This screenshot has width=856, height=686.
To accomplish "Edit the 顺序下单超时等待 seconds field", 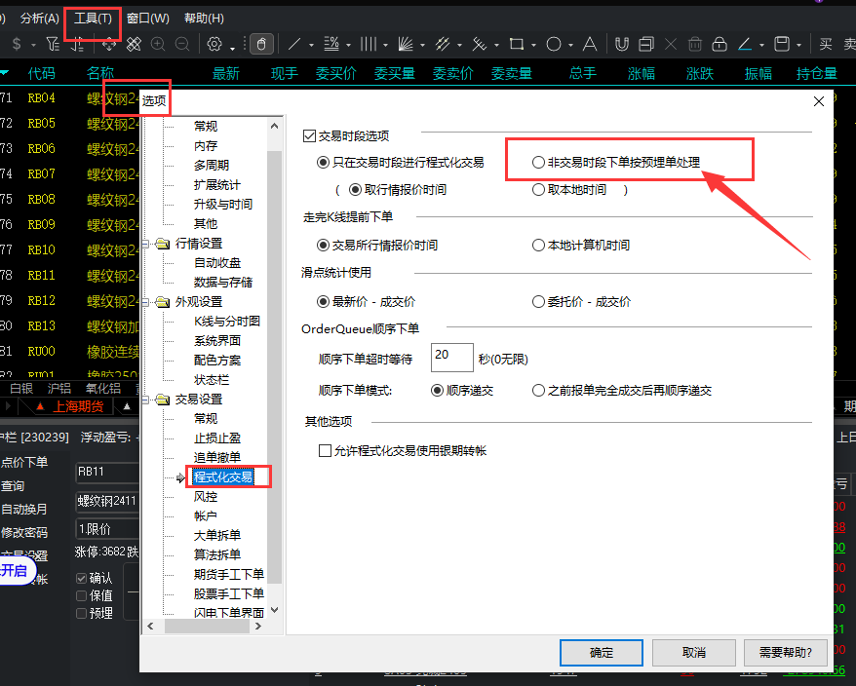I will tap(452, 358).
